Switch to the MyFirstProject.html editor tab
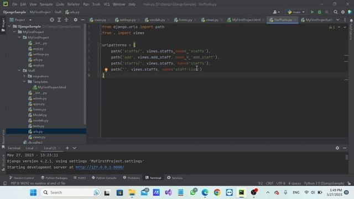 click(x=246, y=20)
